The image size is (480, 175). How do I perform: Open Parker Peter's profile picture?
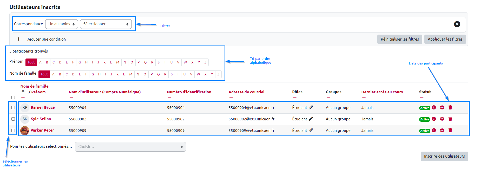tap(25, 130)
